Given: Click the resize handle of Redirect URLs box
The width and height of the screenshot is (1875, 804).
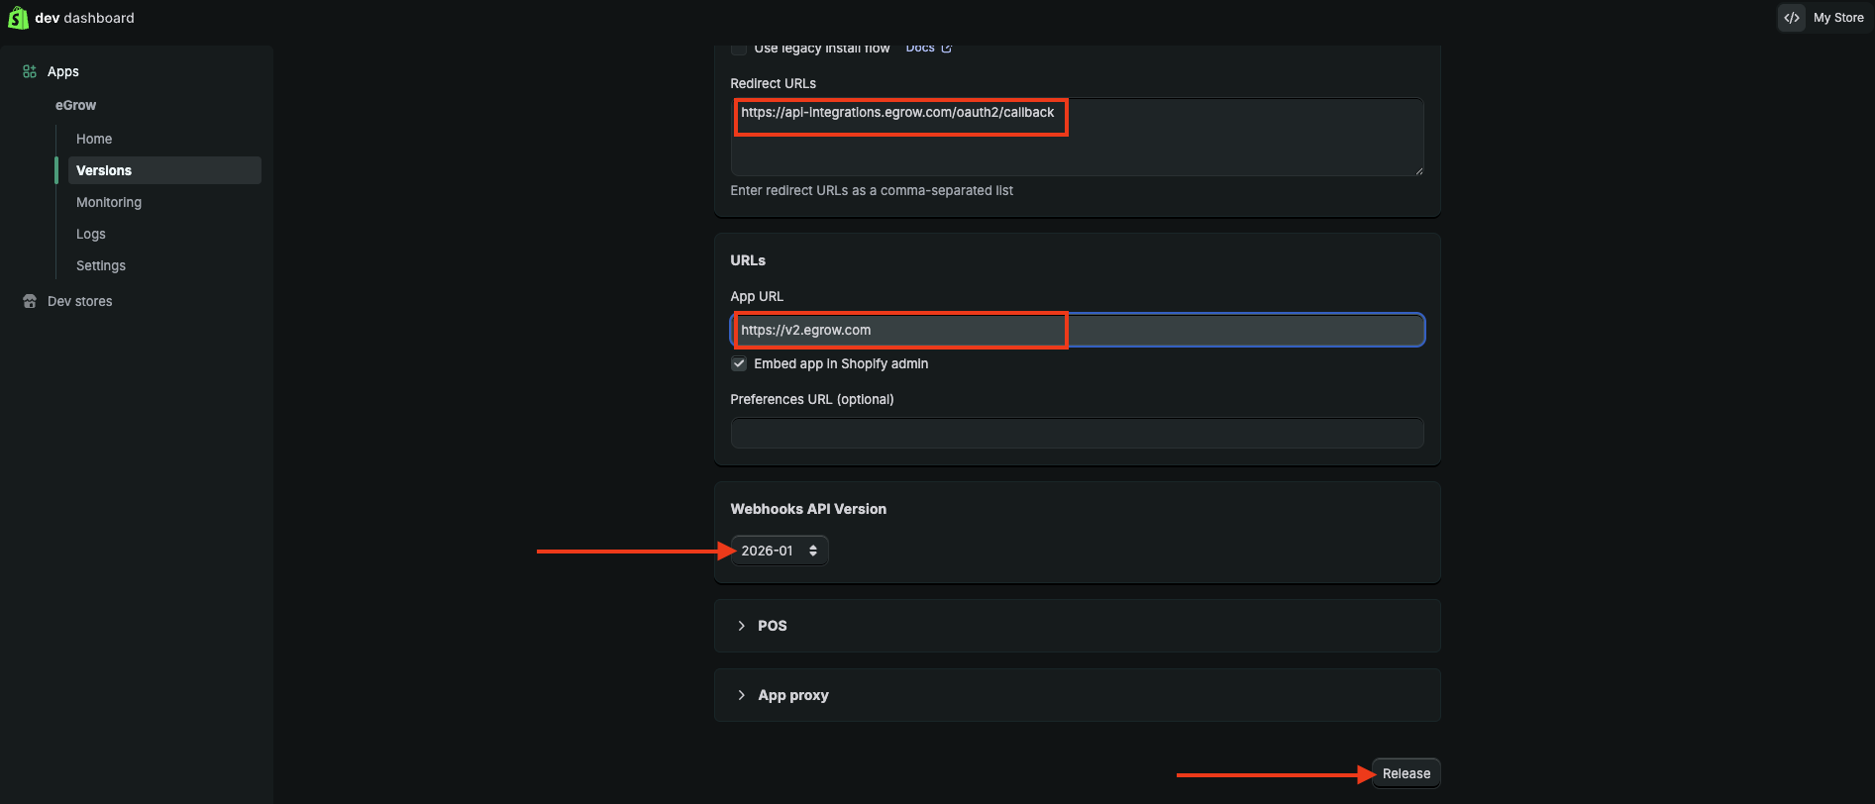Looking at the screenshot, I should click(x=1418, y=170).
